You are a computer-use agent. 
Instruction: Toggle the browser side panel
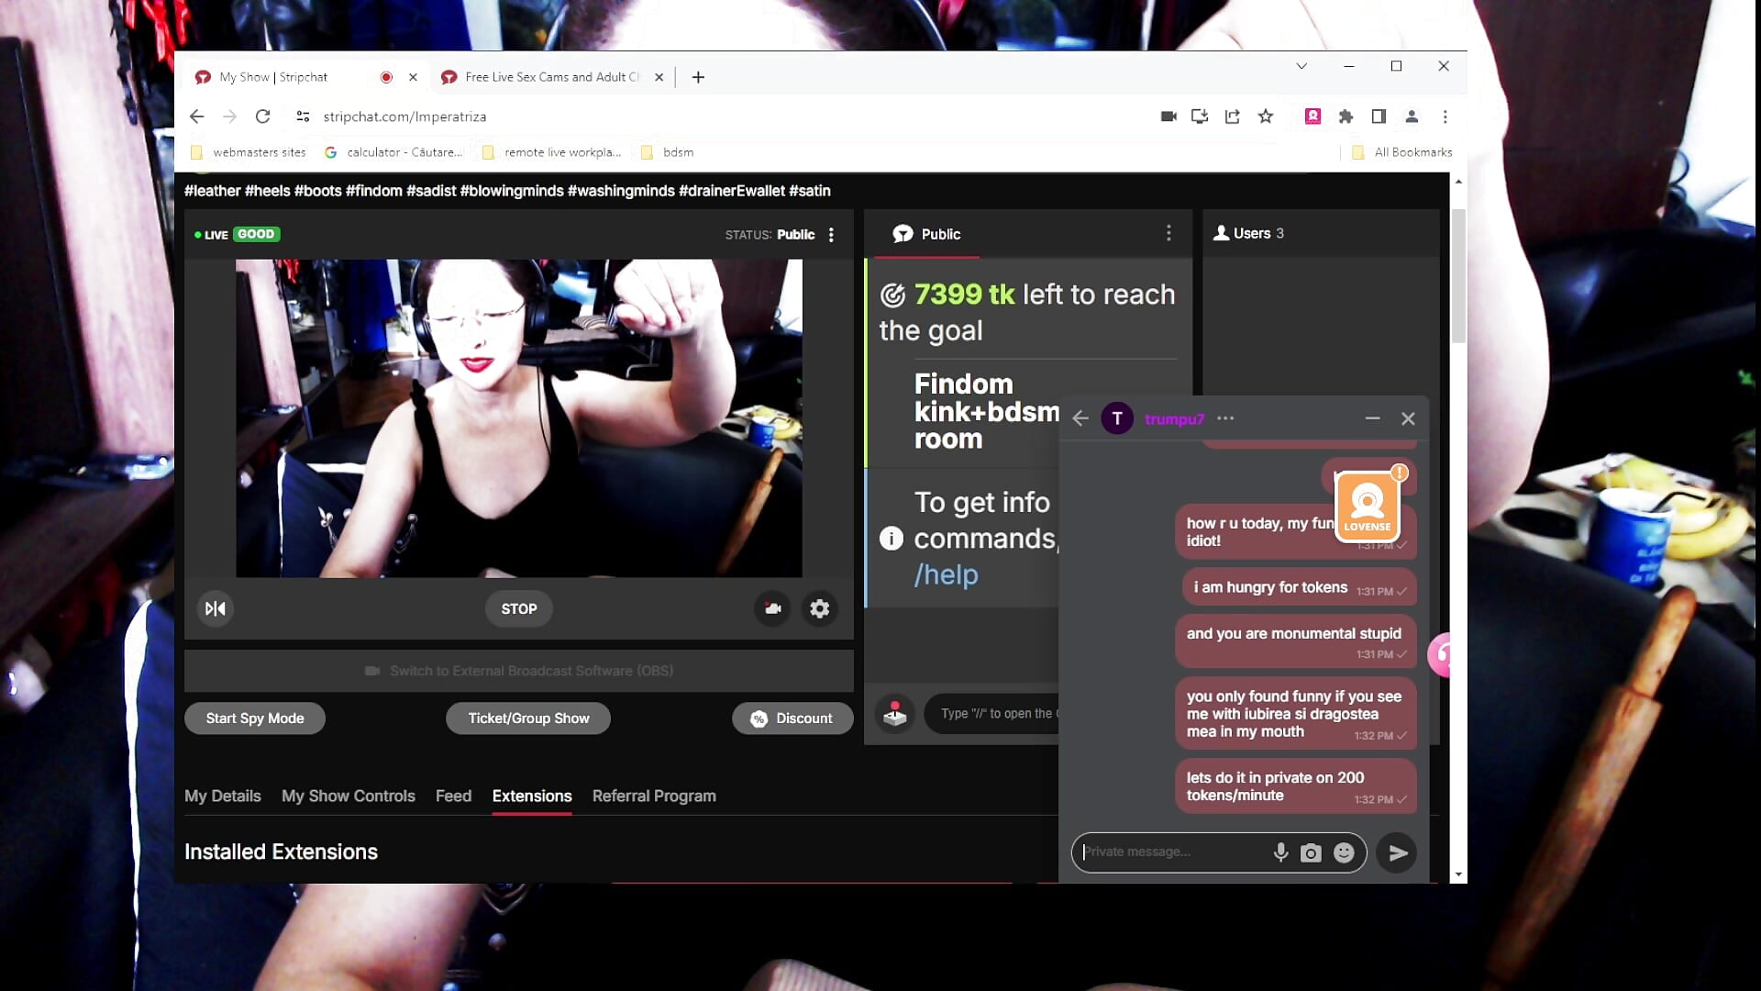(1379, 117)
